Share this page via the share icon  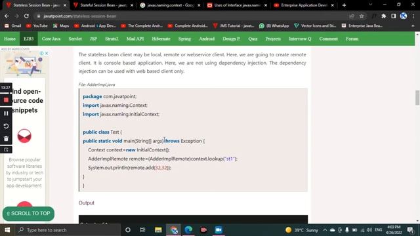tap(352, 16)
